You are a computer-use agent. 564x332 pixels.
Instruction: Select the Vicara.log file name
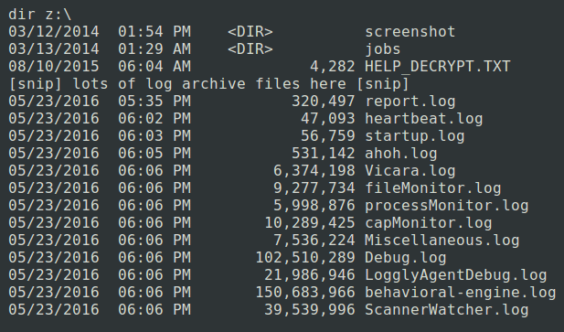410,170
